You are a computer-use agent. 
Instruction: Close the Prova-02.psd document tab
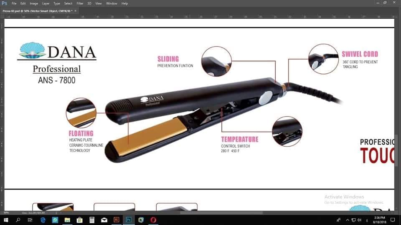(x=76, y=11)
